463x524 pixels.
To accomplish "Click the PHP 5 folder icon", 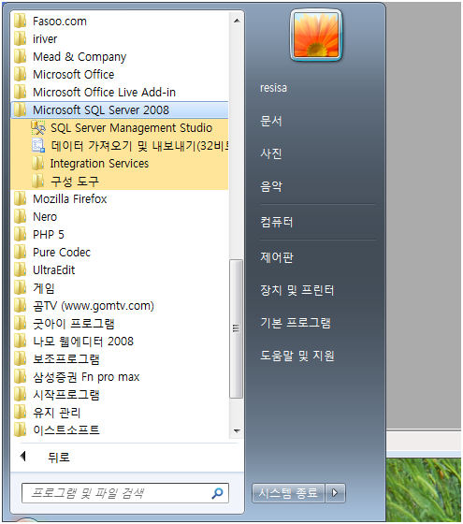I will click(20, 234).
